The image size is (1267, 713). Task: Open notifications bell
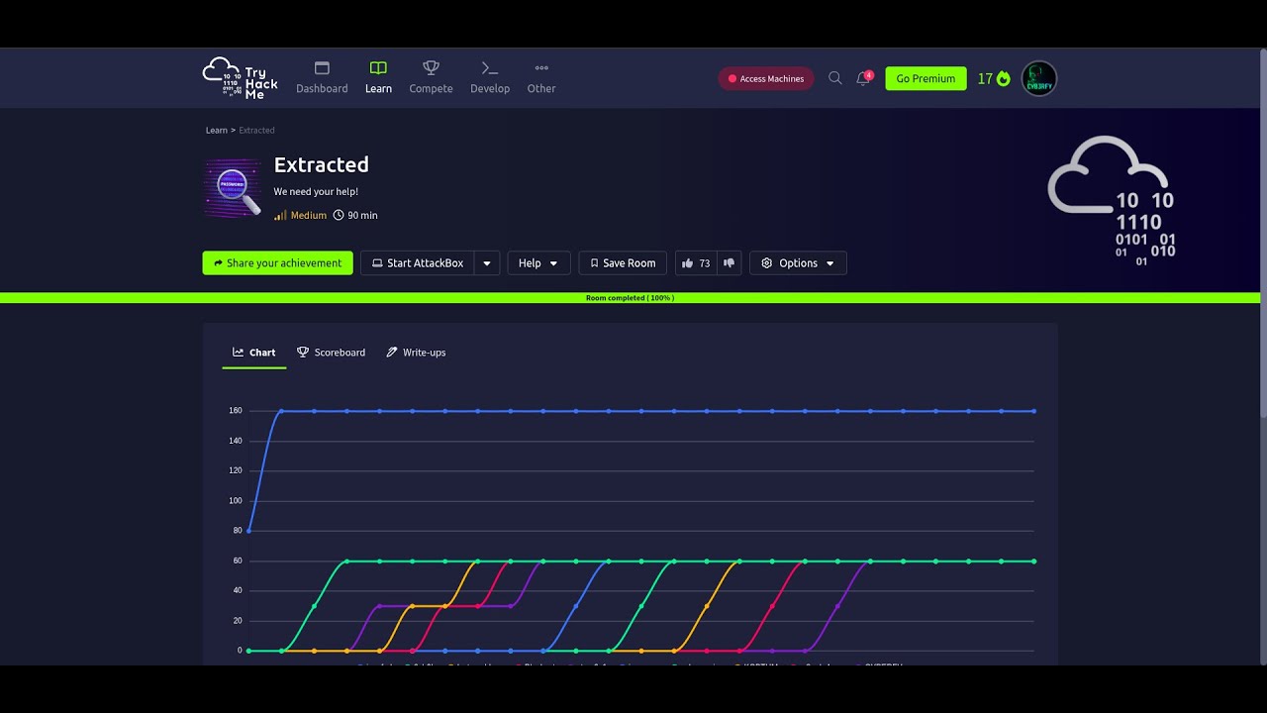pos(864,79)
